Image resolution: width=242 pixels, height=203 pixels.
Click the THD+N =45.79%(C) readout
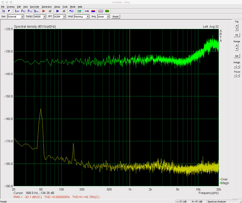(86, 197)
